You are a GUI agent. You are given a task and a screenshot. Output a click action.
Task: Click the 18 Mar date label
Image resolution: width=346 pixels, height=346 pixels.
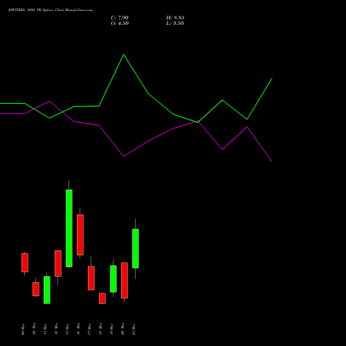click(100, 329)
